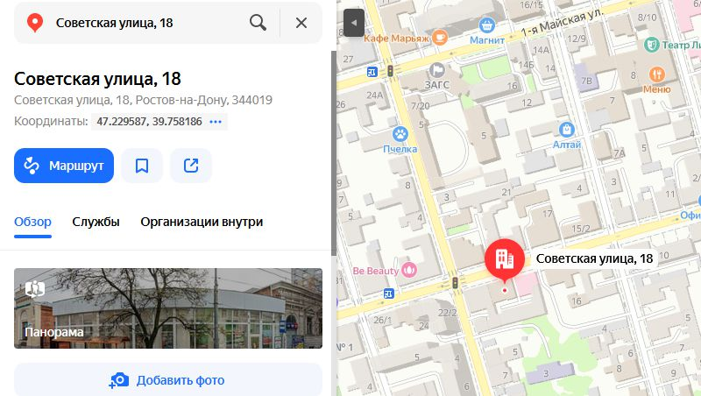701x396 pixels.
Task: Click the Кафе Марьяж map icon
Action: coord(440,38)
